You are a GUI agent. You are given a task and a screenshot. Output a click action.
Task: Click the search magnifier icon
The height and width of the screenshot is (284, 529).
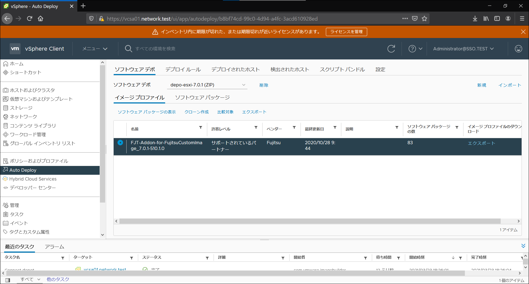click(128, 49)
